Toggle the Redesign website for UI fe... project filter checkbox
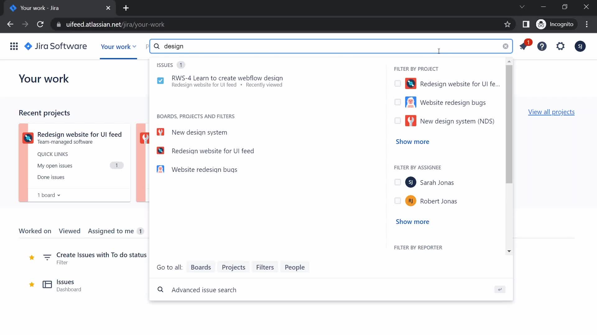This screenshot has height=335, width=597. pos(397,84)
